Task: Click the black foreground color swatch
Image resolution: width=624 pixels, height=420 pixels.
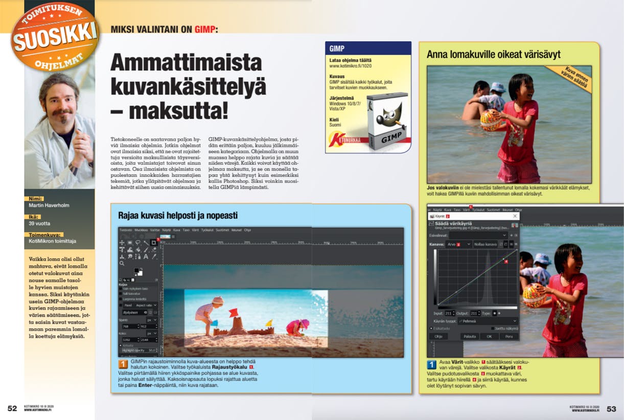Action: [x=136, y=270]
